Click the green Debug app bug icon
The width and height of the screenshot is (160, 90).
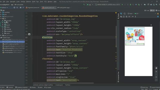[x=130, y=4]
